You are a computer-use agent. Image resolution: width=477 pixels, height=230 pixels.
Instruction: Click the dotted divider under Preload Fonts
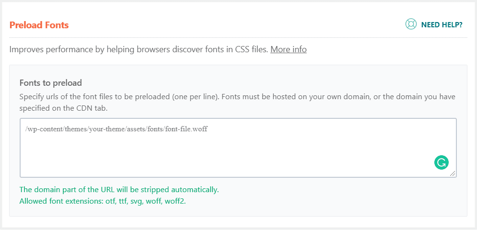(x=238, y=38)
